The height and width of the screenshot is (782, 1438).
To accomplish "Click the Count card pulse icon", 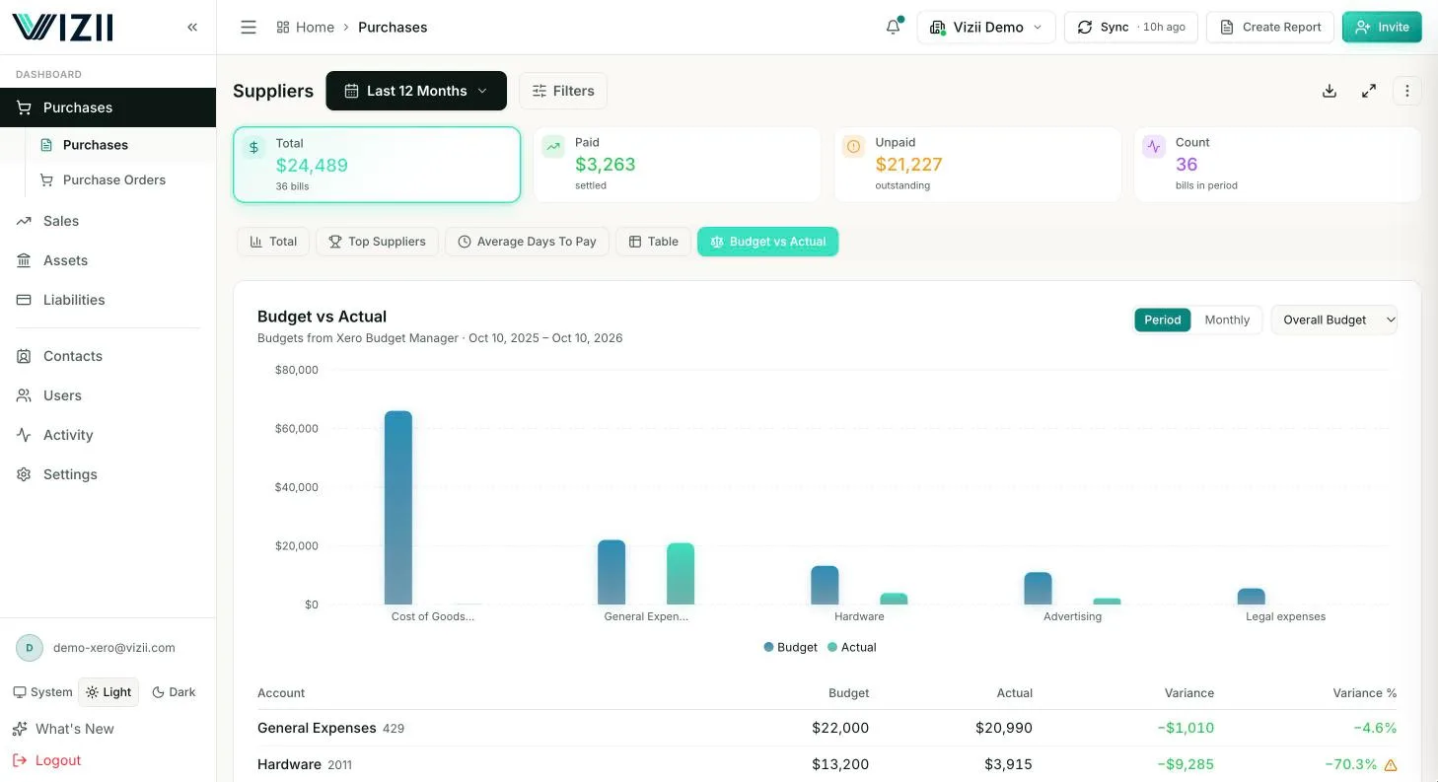I will [1154, 147].
